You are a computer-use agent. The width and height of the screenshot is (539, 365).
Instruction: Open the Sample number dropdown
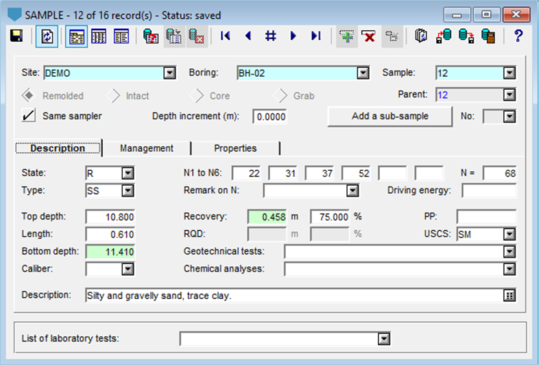coord(510,73)
